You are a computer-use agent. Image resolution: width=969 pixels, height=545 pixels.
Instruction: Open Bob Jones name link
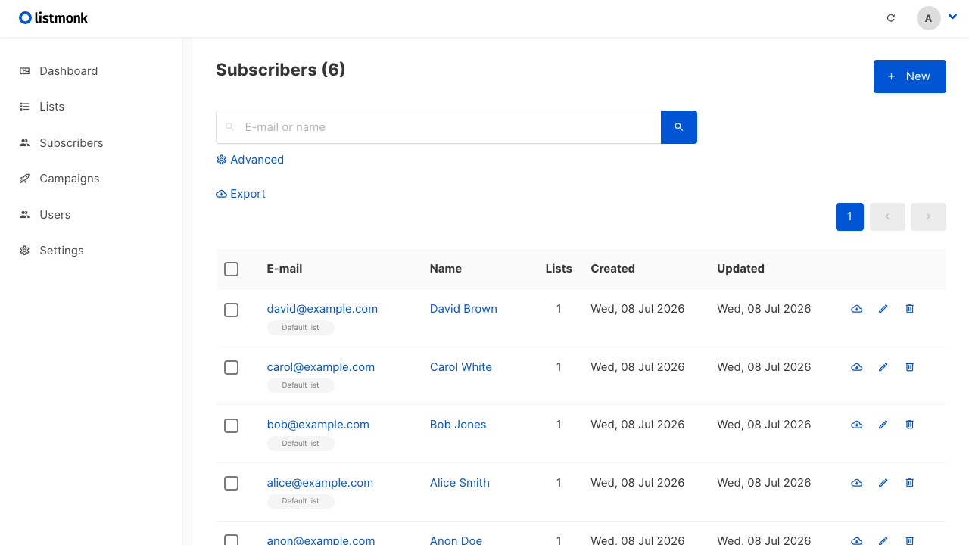(x=458, y=425)
